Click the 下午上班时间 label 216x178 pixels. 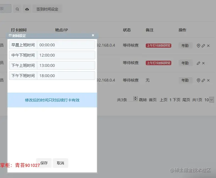(23, 65)
